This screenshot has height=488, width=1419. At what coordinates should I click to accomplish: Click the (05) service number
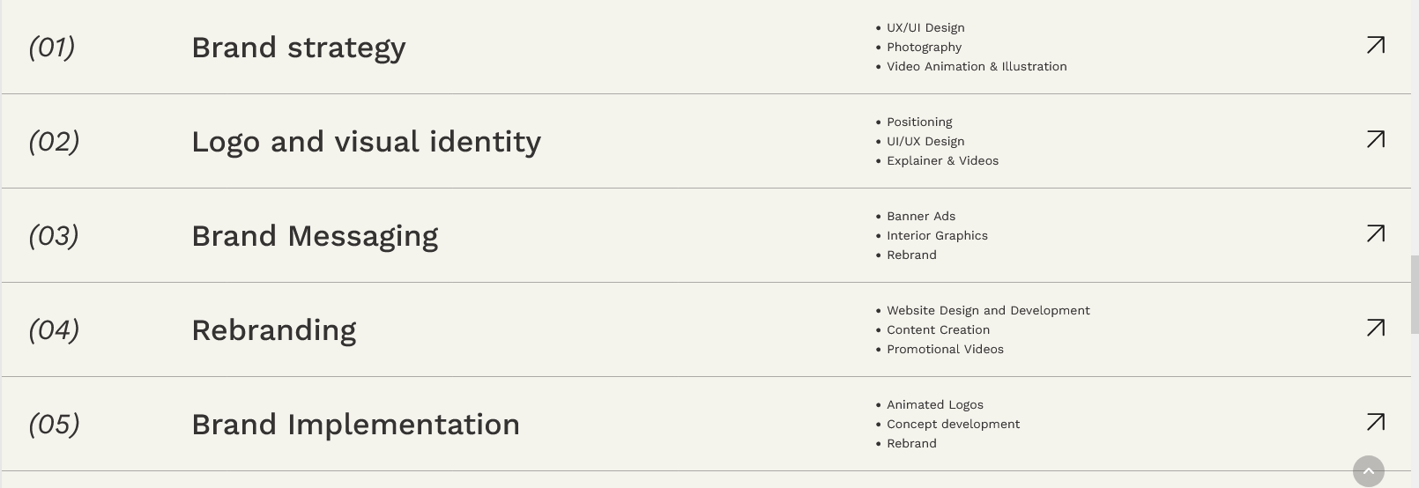54,425
